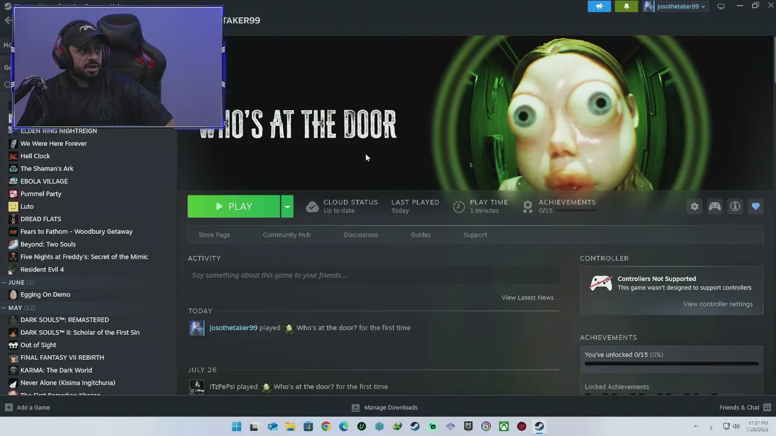Open game settings gear next to controller icon
Screen dimensions: 776x436
click(x=695, y=206)
